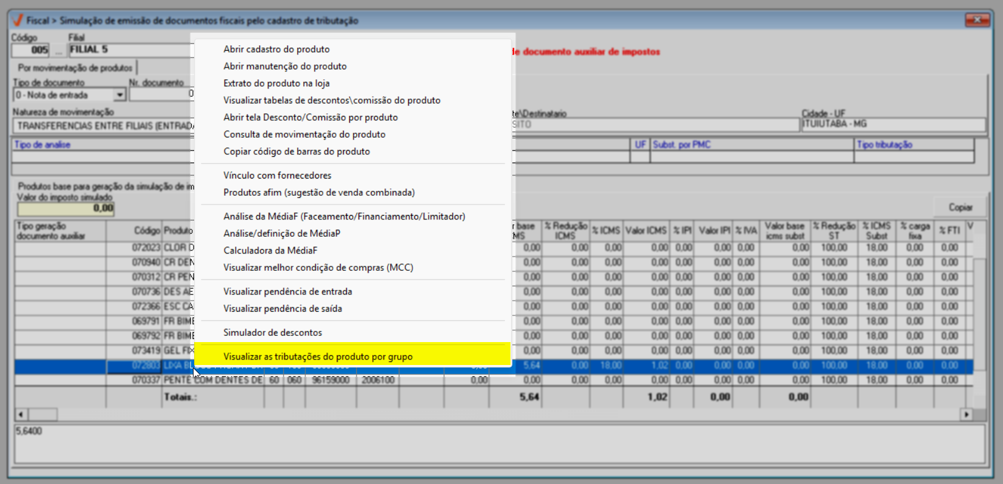Open 'Simulador de descontos' entry

point(272,333)
